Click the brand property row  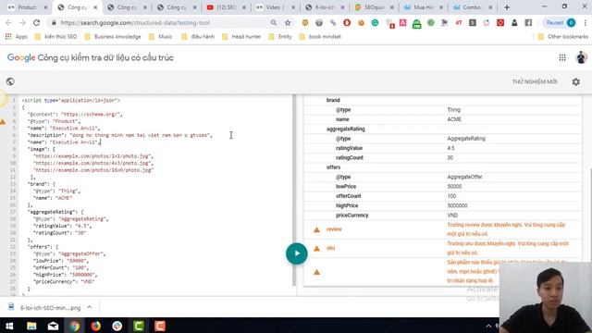click(x=442, y=100)
